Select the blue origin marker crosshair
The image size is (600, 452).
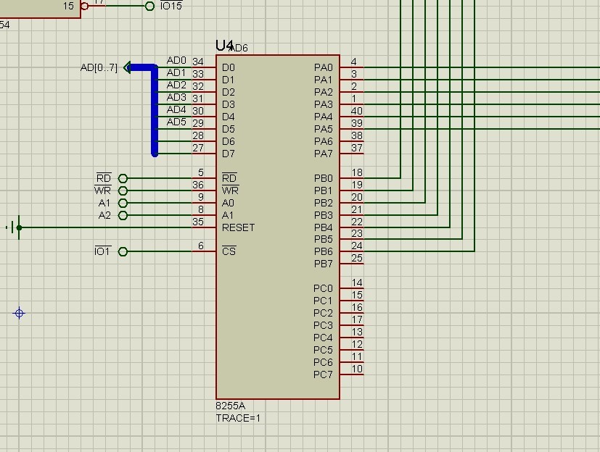coord(19,314)
